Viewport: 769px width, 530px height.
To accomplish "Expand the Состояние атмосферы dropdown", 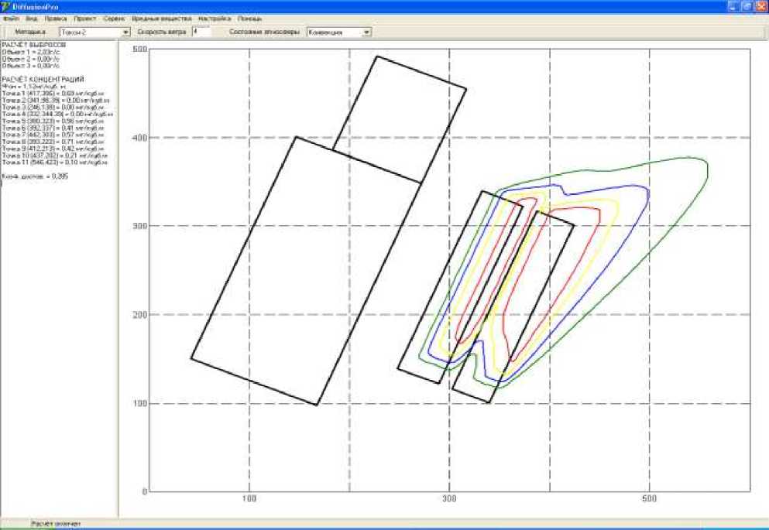I will [367, 32].
